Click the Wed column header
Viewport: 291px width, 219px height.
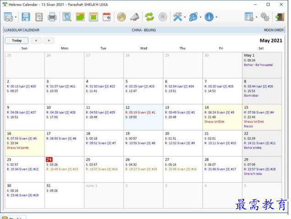(x=144, y=48)
